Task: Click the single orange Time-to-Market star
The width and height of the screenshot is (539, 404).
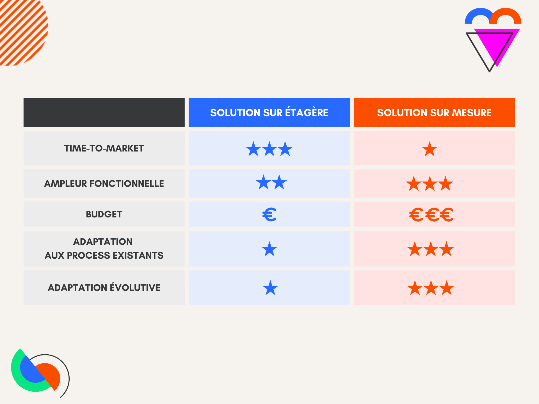Action: pyautogui.click(x=430, y=149)
